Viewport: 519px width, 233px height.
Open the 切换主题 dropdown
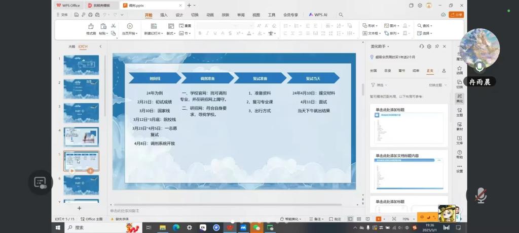tap(436, 85)
